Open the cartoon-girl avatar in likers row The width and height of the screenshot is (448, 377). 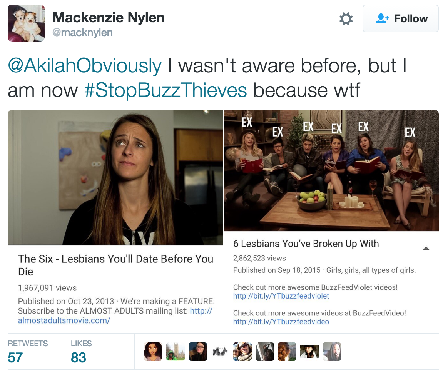(x=153, y=352)
